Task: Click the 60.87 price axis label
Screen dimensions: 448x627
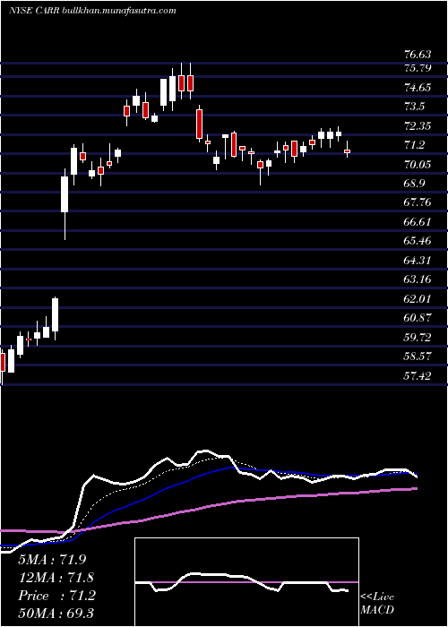Action: 418,318
